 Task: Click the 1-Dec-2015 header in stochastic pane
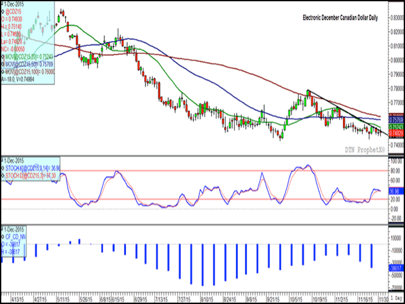click(x=13, y=161)
